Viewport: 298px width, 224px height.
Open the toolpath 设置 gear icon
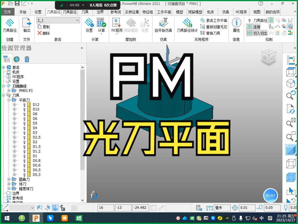click(89, 23)
